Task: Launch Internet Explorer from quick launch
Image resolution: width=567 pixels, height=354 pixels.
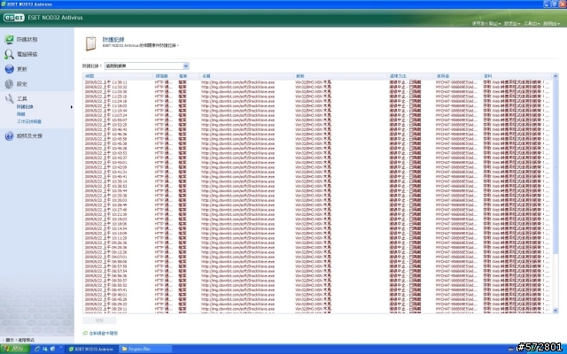Action: (x=37, y=349)
